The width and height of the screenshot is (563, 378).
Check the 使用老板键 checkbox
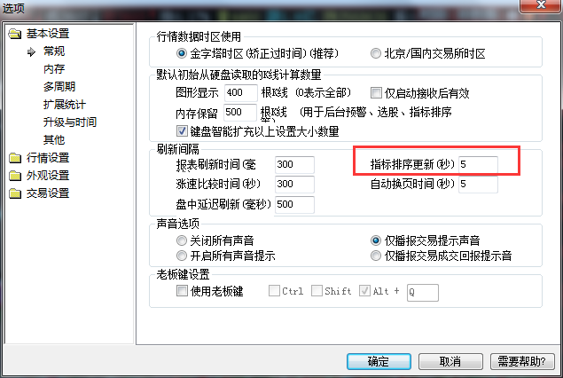(x=182, y=290)
